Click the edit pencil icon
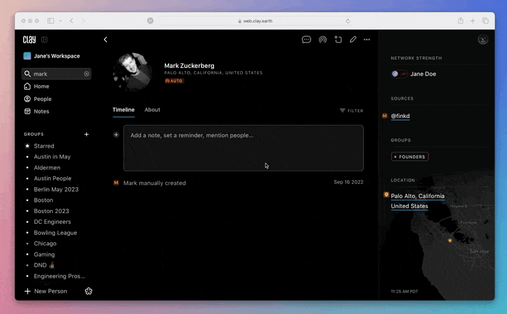 click(353, 39)
